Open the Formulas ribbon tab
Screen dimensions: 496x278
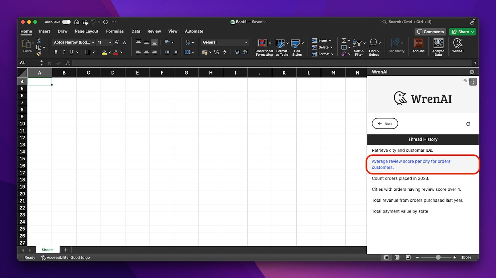(x=115, y=31)
